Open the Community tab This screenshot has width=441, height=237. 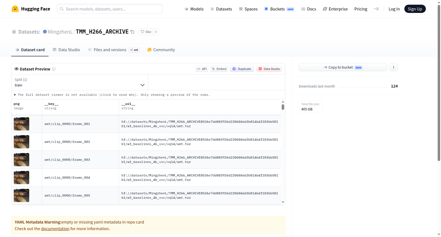[x=161, y=50]
